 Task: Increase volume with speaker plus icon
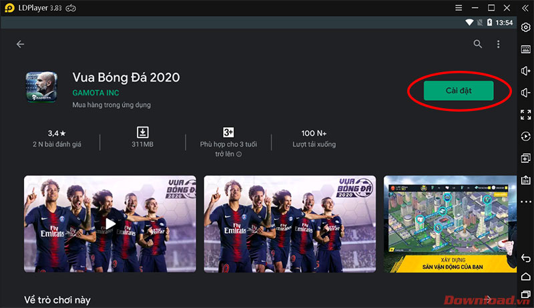[525, 71]
